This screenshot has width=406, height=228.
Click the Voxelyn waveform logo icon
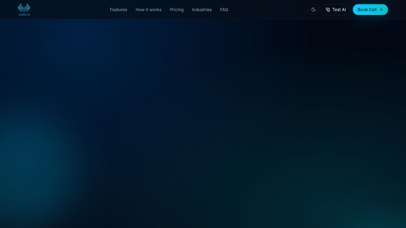(x=24, y=8)
